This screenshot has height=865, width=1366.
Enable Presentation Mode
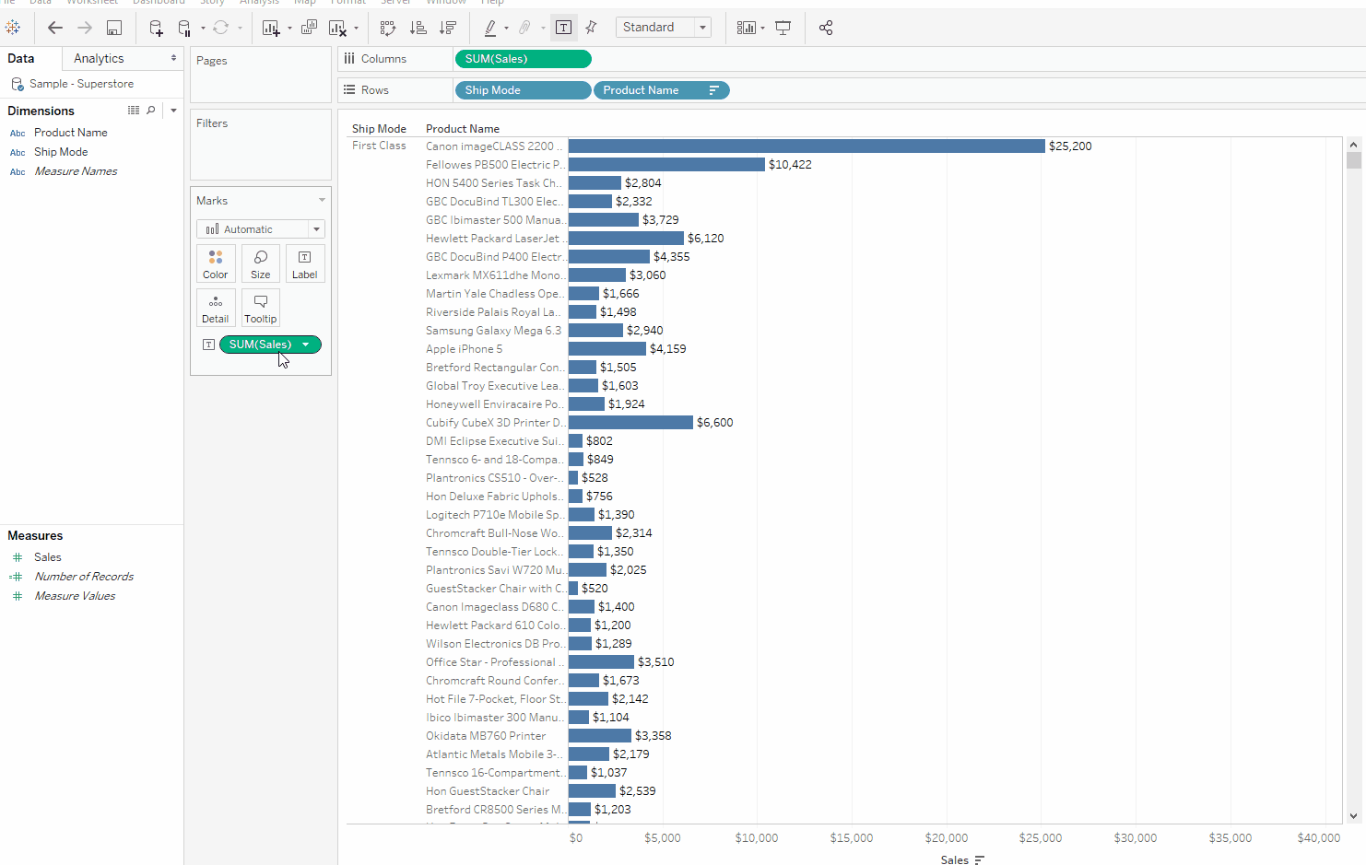click(x=783, y=28)
